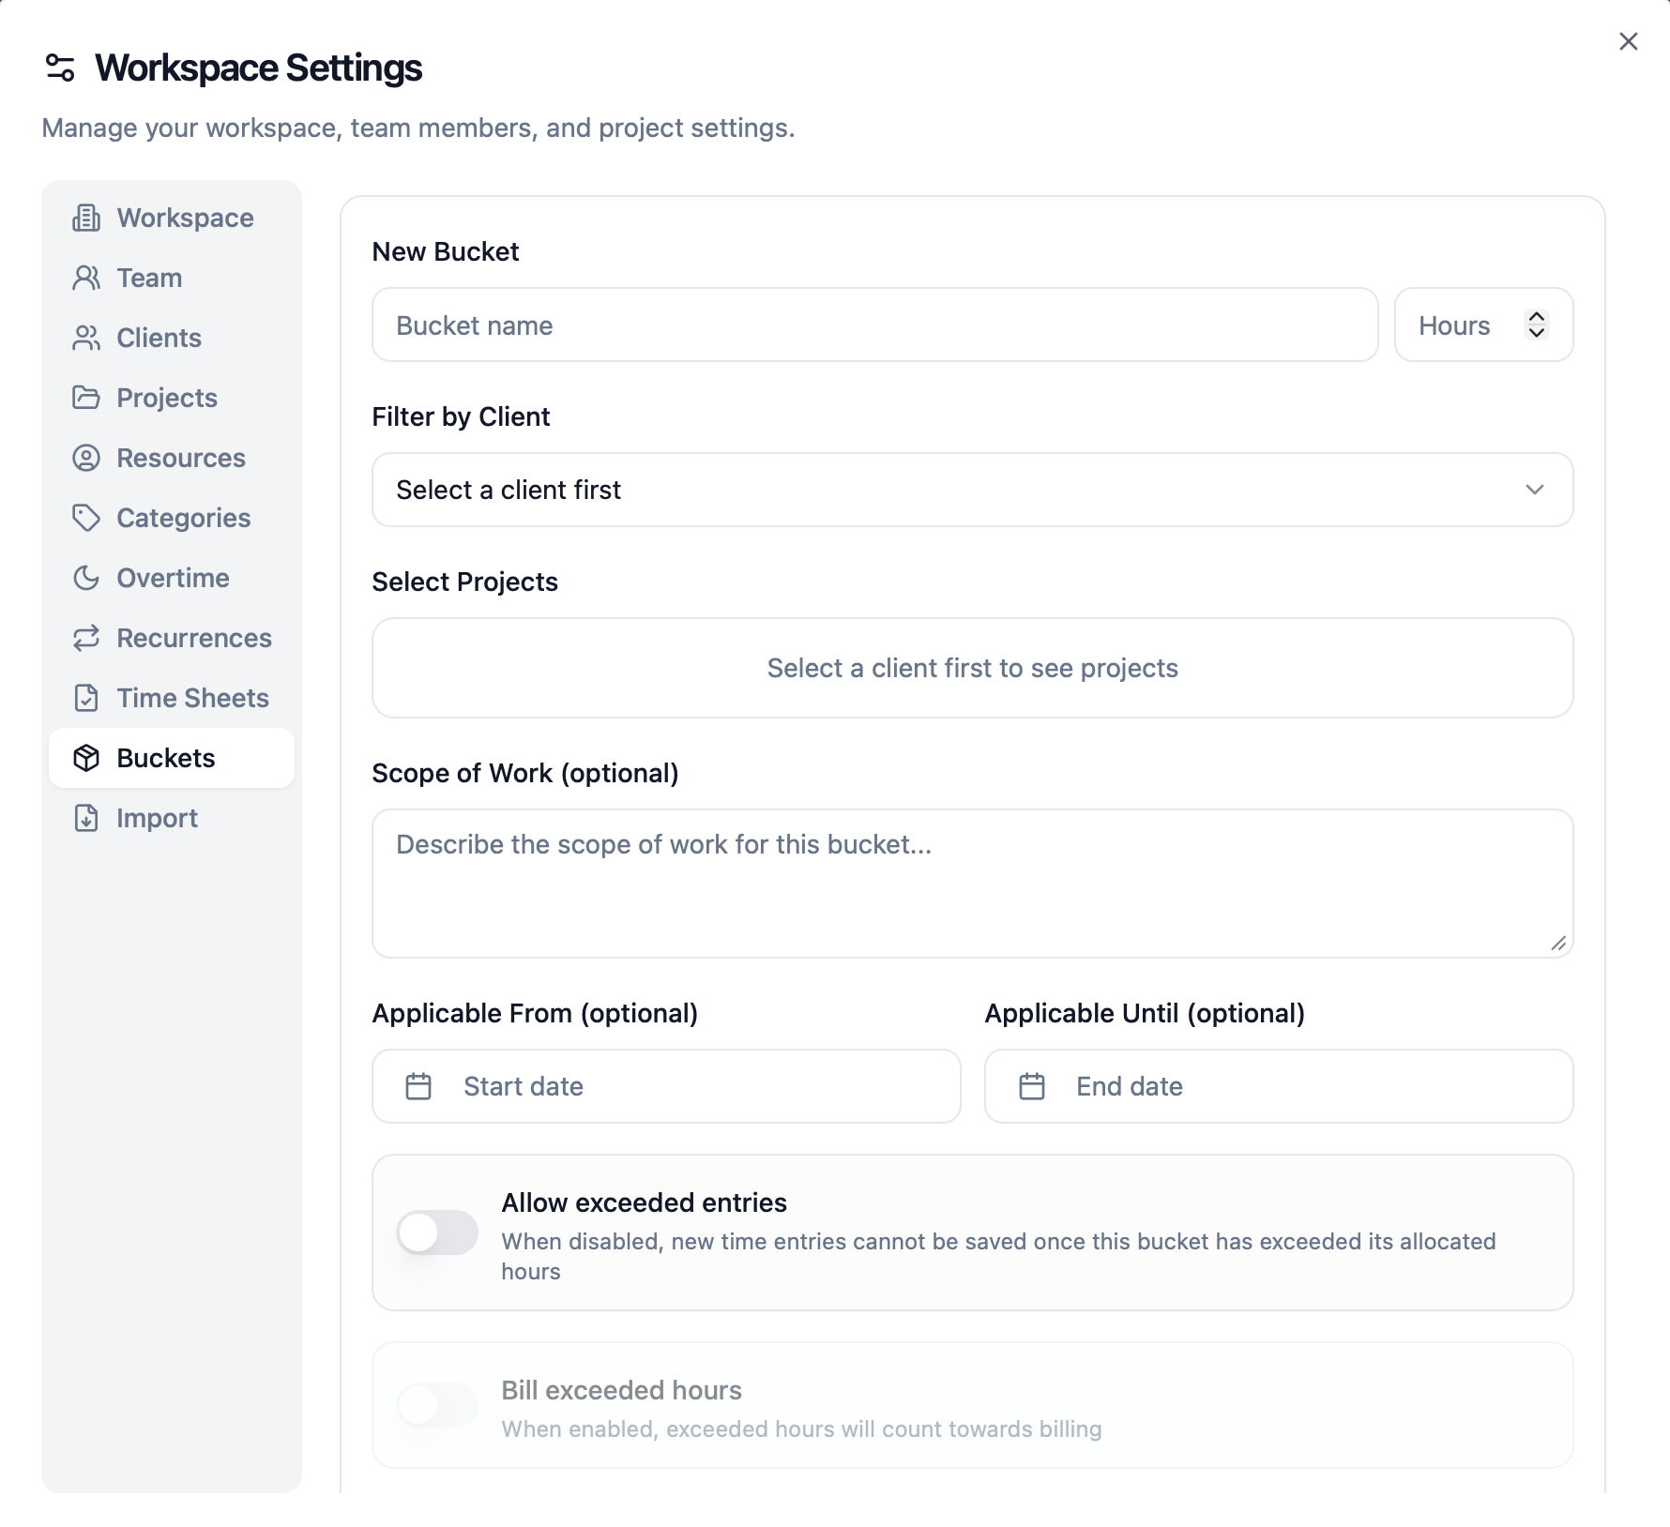Click the End date calendar icon
The image size is (1670, 1527).
point(1032,1086)
